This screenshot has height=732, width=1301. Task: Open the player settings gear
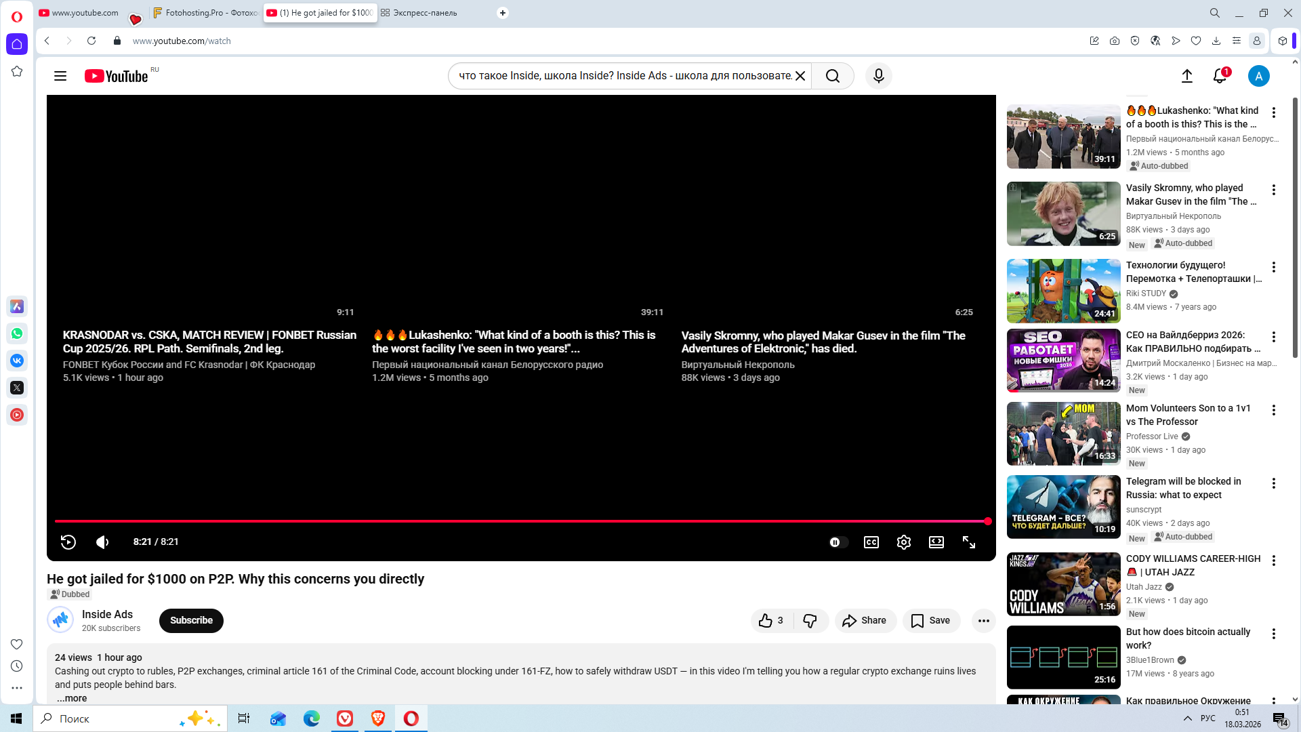[904, 542]
